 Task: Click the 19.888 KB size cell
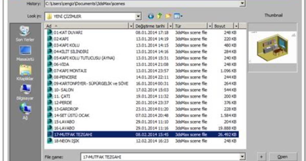[227, 128]
